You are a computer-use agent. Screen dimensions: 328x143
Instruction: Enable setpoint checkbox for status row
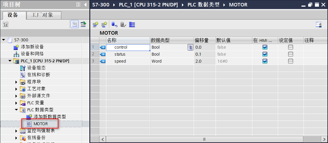point(291,54)
